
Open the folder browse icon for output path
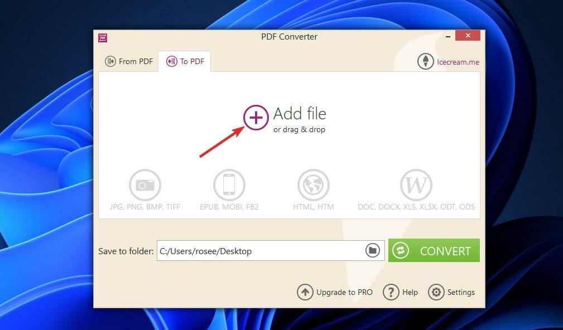coord(373,250)
